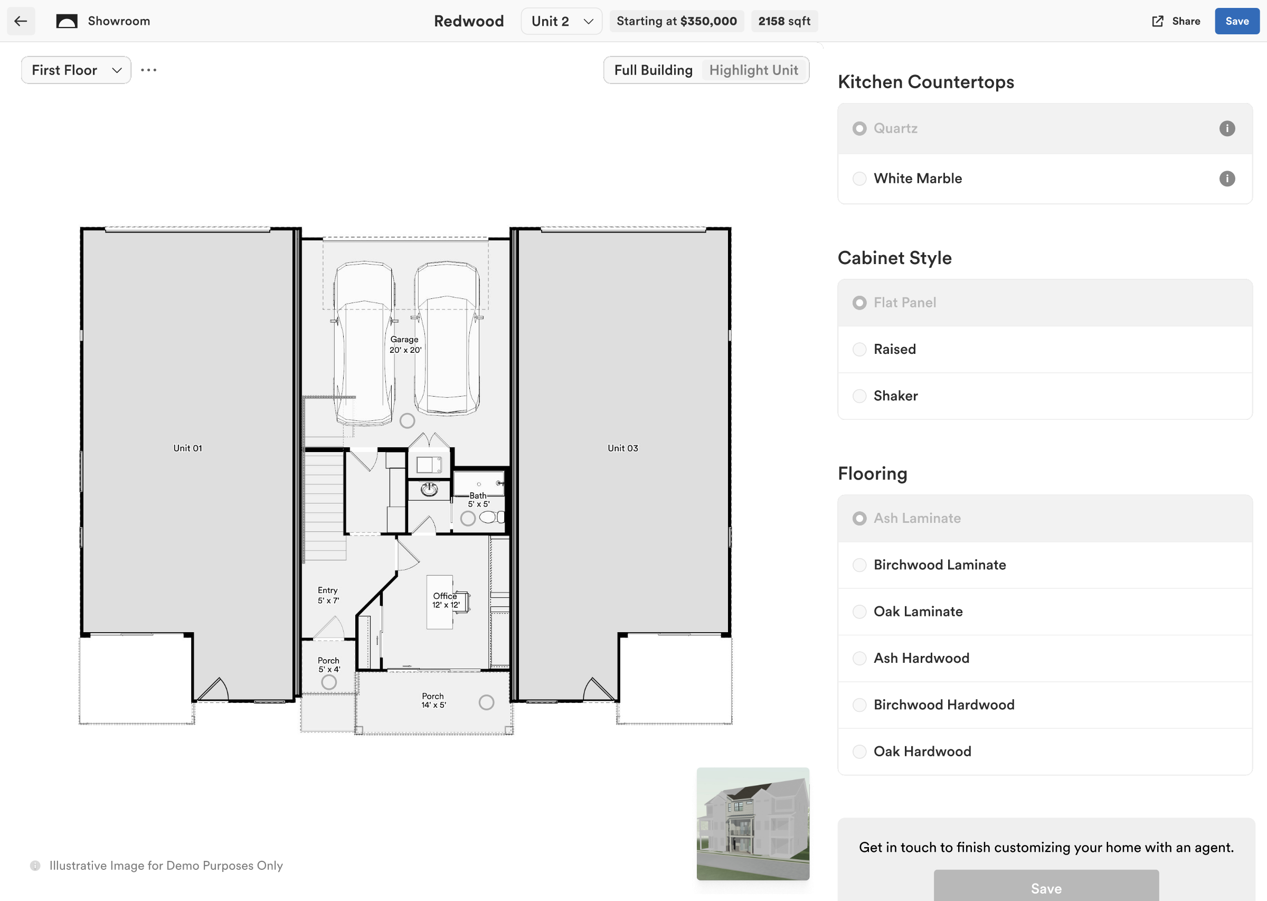View info about Quartz countertops
The width and height of the screenshot is (1267, 901).
[1227, 128]
